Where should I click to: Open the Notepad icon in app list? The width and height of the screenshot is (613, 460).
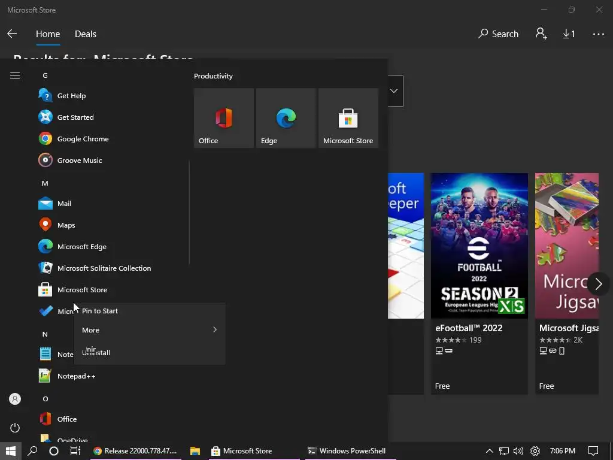tap(45, 354)
